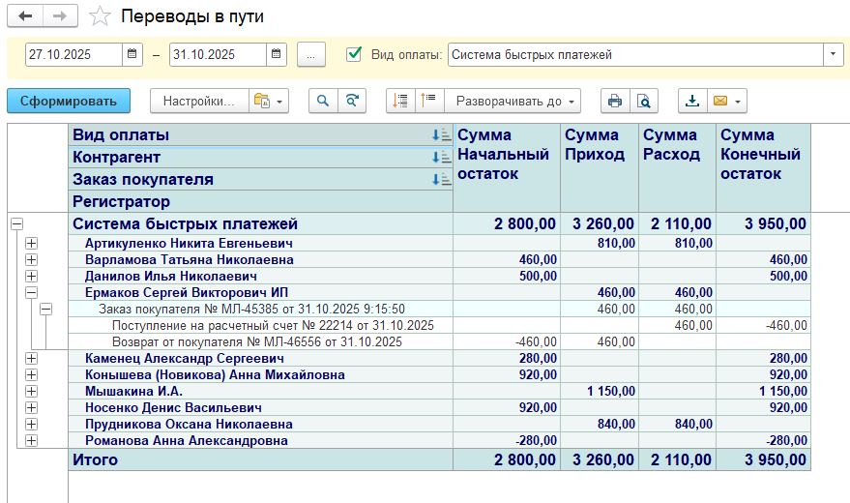This screenshot has width=850, height=503.
Task: Click the Сформировать button
Action: 68,101
